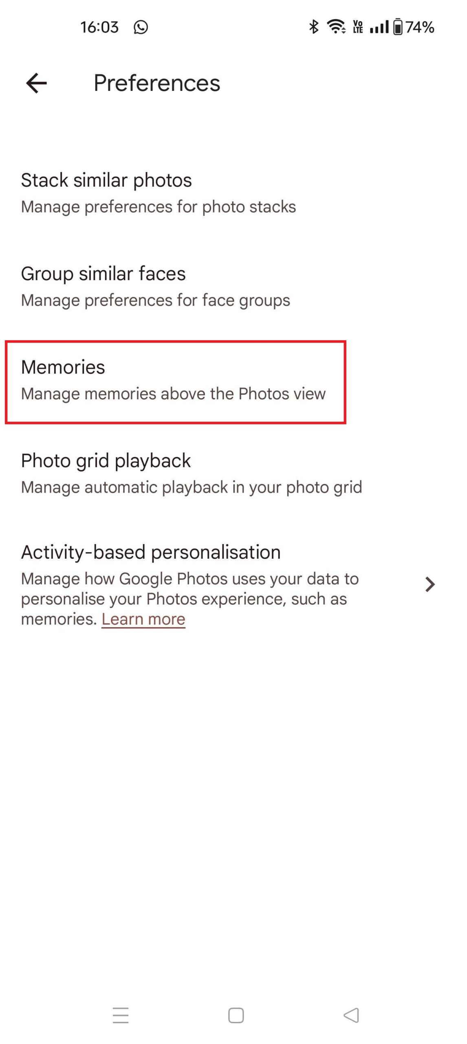The image size is (467, 1044).
Task: Tap the 74% battery percentage text
Action: pos(420,27)
